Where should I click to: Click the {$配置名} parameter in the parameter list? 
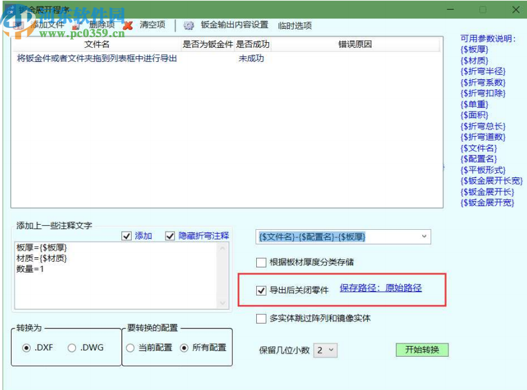(x=478, y=159)
